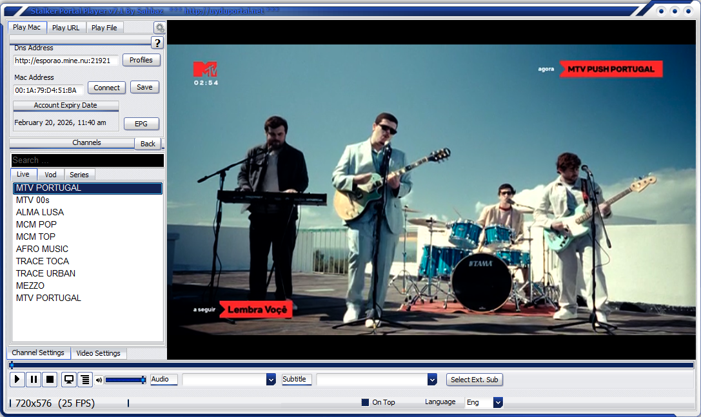This screenshot has height=417, width=701.
Task: Select the highlighted MTV PORTUGAL channel
Action: 88,188
